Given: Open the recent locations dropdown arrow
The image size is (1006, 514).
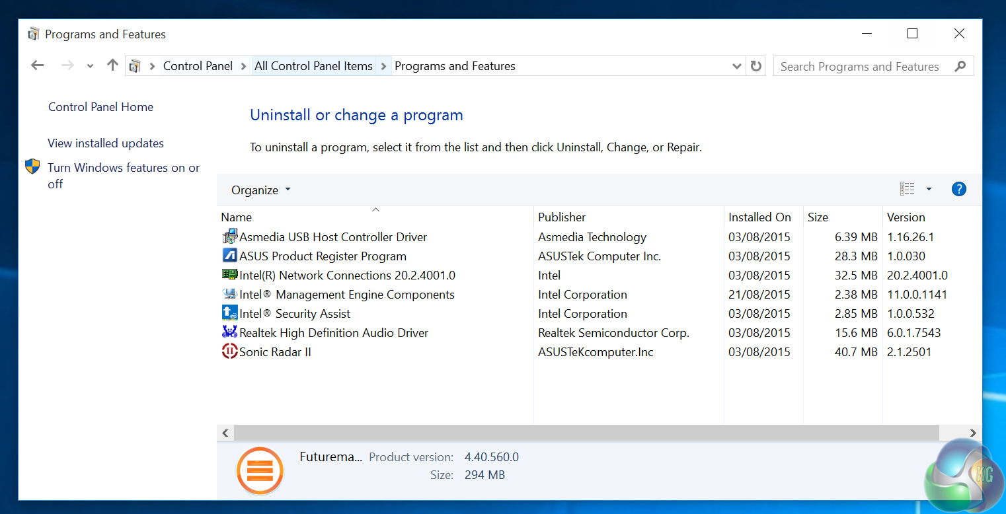Looking at the screenshot, I should click(90, 66).
